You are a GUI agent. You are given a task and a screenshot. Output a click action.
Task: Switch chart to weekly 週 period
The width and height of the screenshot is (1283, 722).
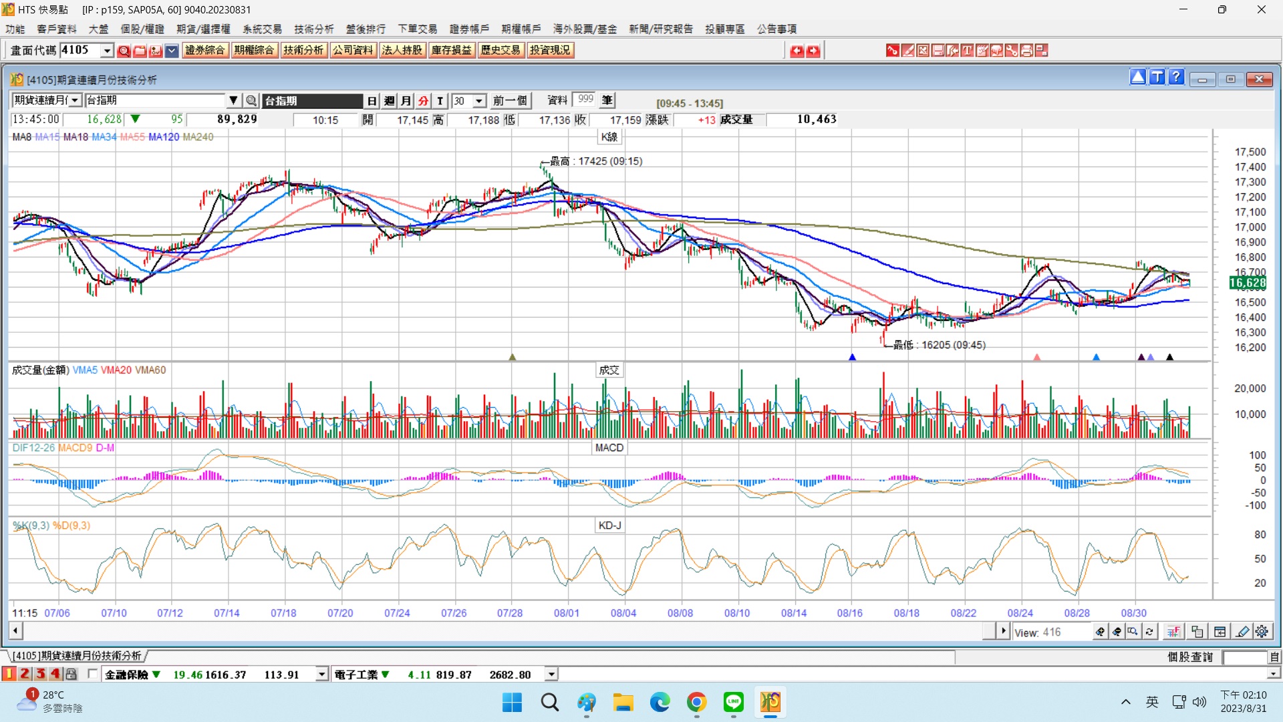point(390,101)
